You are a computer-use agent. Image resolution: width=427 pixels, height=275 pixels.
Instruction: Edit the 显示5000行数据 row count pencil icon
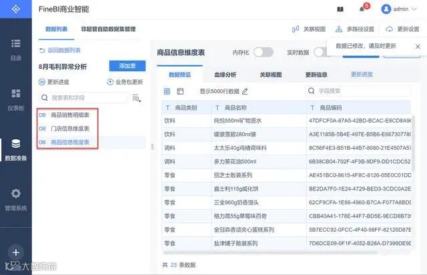[245, 92]
